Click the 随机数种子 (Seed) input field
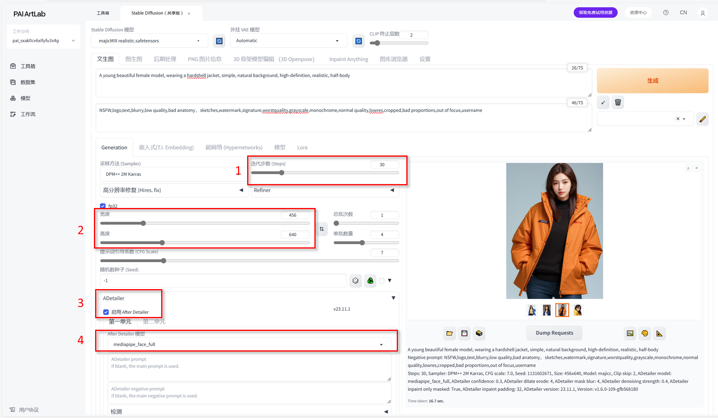 click(223, 280)
